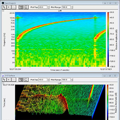Click the 3-D Surface Plot Range field

[66, 80]
